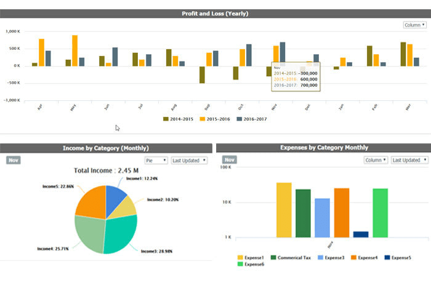Viewport: 431px width, 288px height.
Task: Toggle the Expense6 legend entry
Action: click(251, 264)
